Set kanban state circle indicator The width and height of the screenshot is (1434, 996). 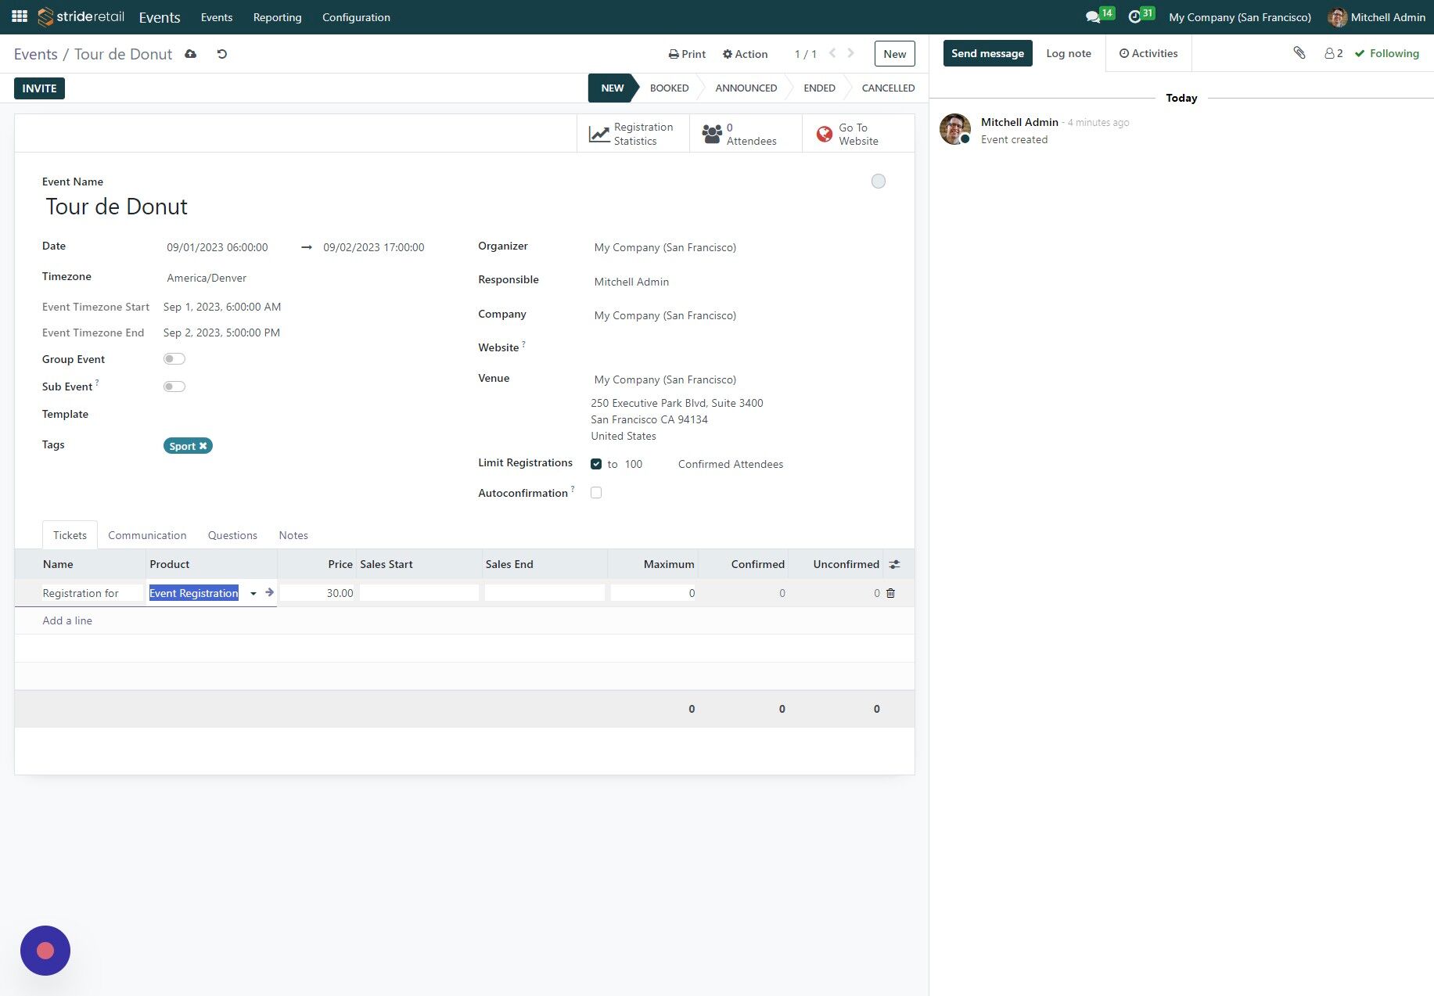[x=879, y=182]
